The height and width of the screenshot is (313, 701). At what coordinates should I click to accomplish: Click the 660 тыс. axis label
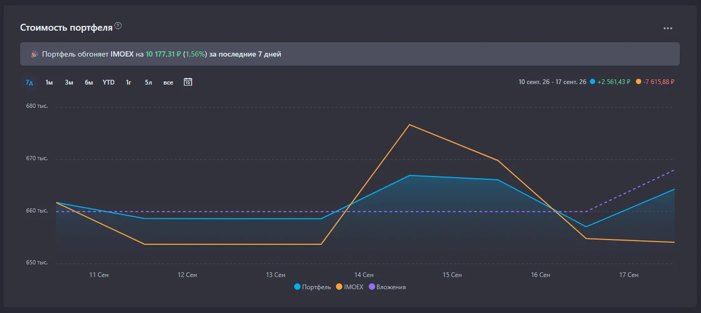point(37,211)
